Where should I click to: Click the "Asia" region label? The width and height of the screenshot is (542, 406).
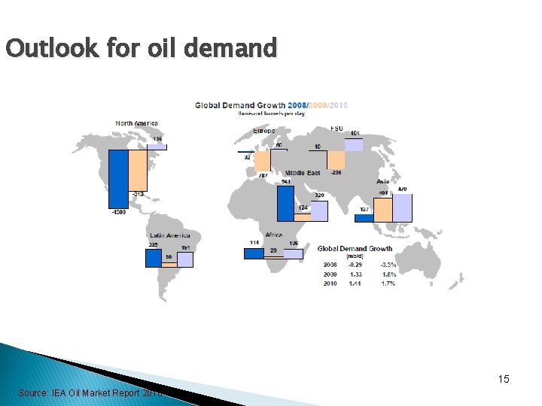[x=382, y=181]
